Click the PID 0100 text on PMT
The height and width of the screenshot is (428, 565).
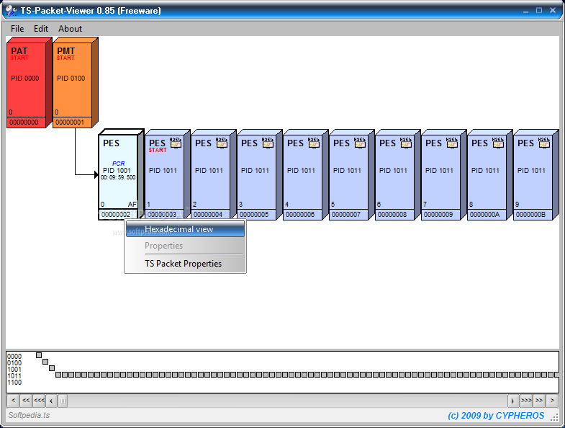71,79
